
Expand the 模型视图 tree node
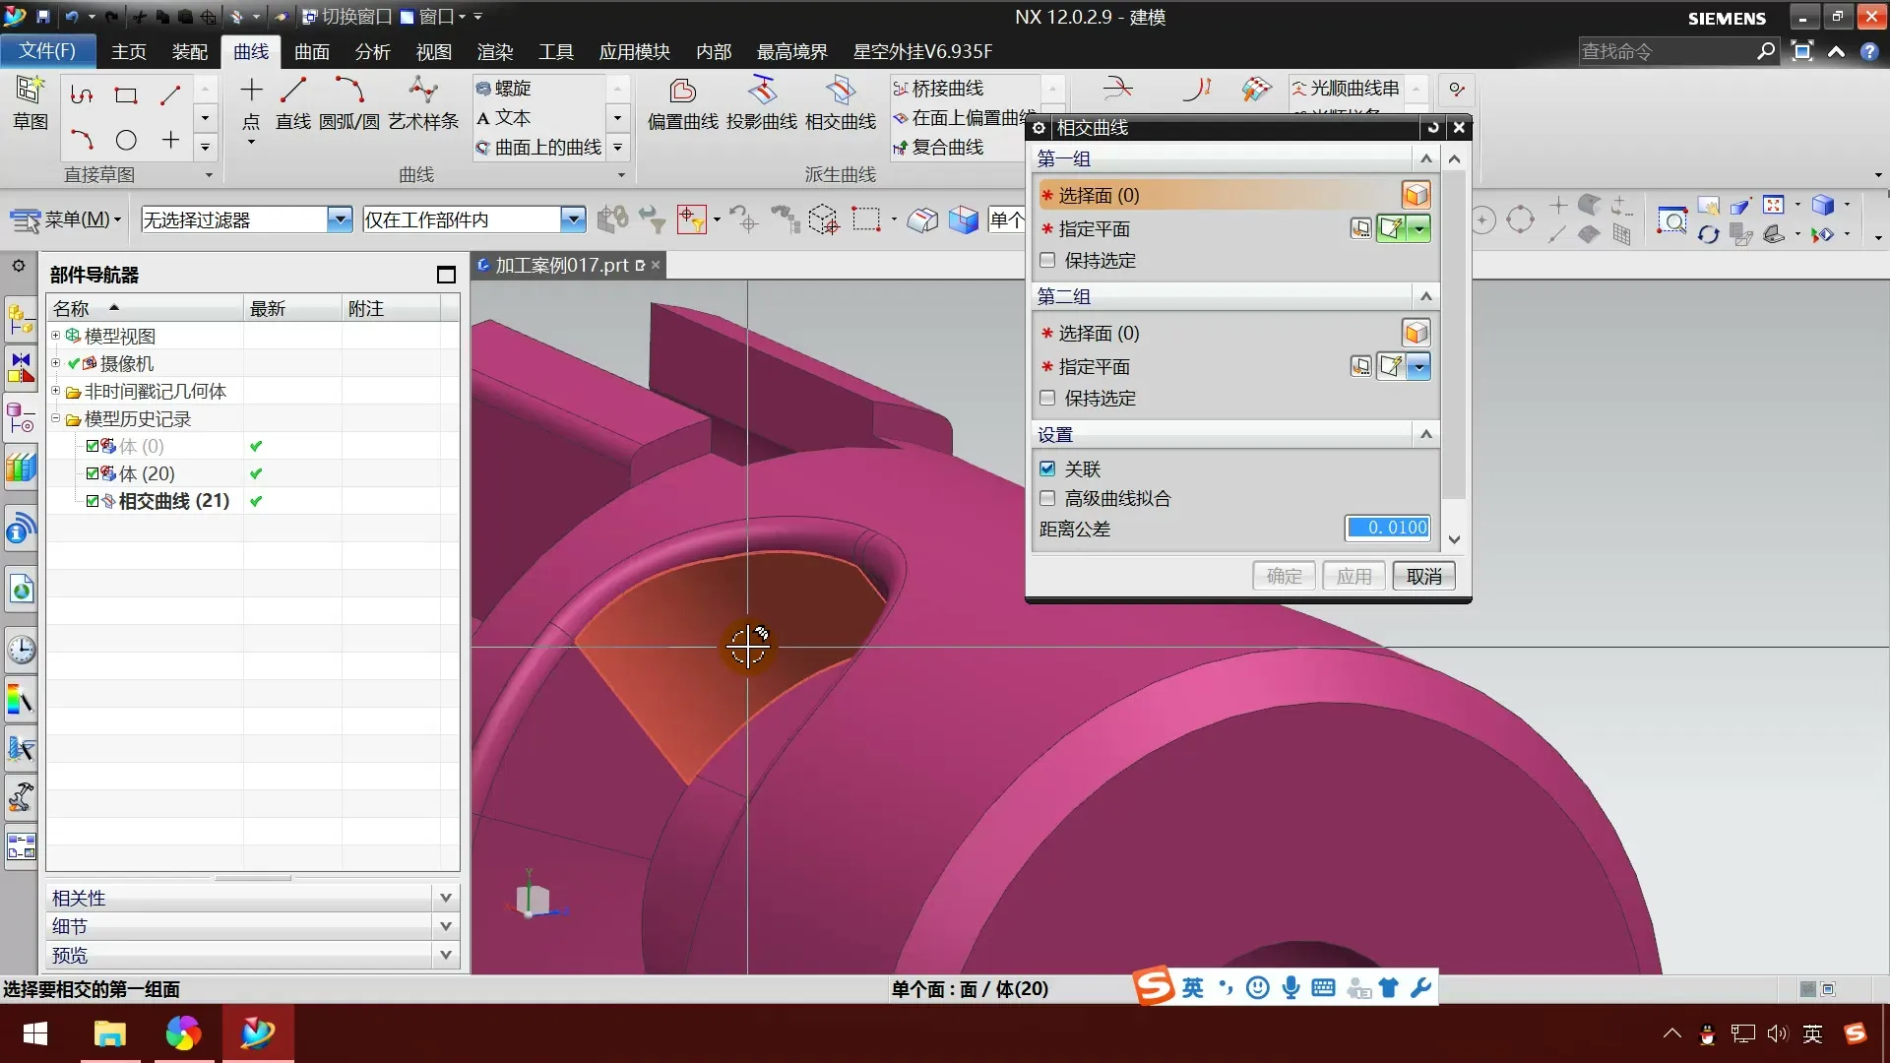click(x=55, y=335)
